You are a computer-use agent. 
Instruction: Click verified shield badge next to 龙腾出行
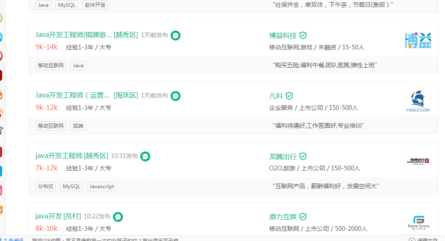click(x=303, y=156)
